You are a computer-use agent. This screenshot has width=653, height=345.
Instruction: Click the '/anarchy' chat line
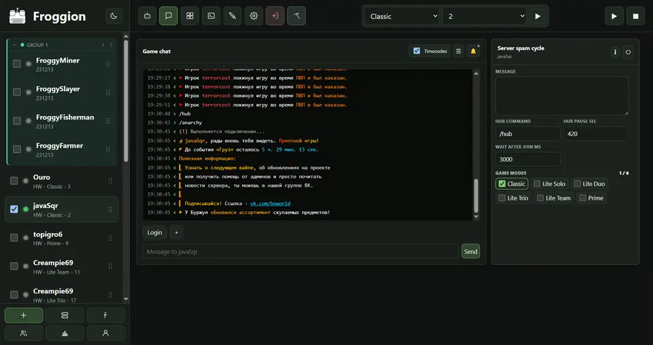[x=190, y=123]
